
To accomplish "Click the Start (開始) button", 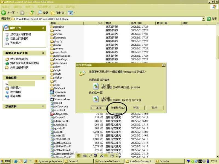I will pyautogui.click(x=5, y=161).
